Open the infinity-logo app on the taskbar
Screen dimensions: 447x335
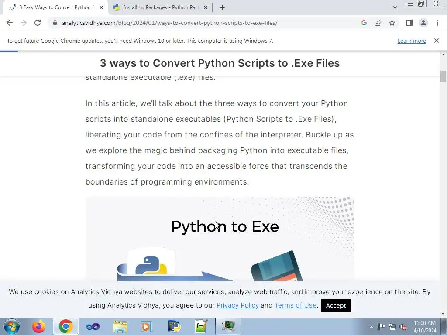[93, 326]
